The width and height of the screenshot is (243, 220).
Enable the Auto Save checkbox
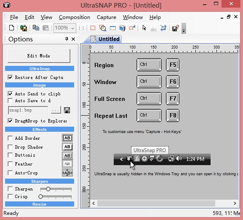tap(10, 100)
